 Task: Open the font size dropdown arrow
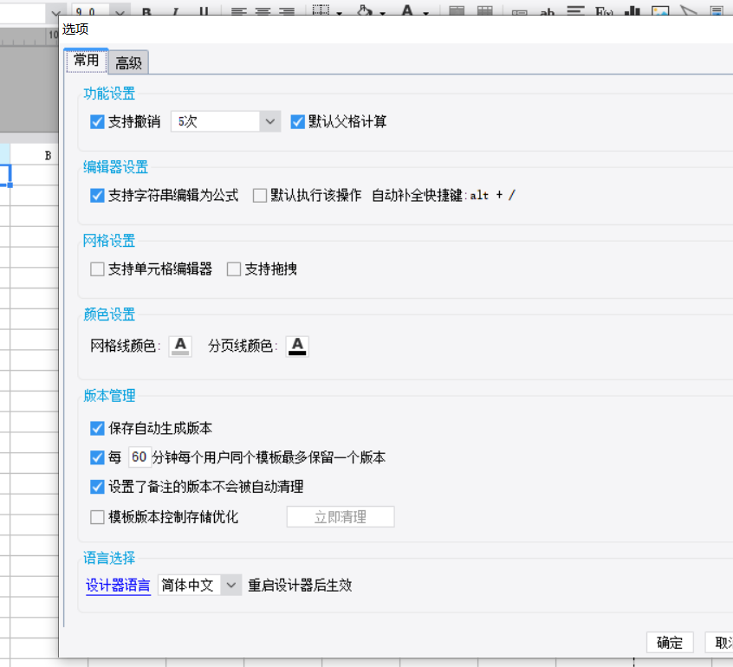click(120, 12)
